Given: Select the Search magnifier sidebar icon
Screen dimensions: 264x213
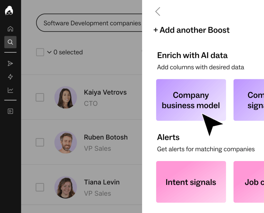Looking at the screenshot, I should point(10,42).
